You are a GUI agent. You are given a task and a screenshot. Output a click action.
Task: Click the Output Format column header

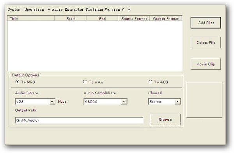tap(166, 18)
